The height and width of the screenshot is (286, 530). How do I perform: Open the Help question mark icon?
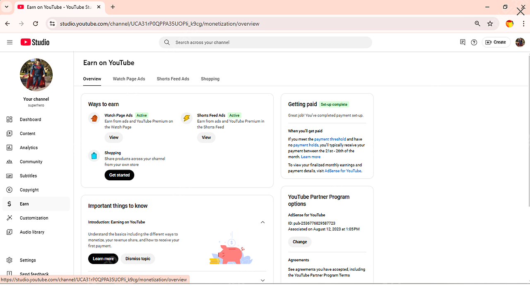point(474,42)
